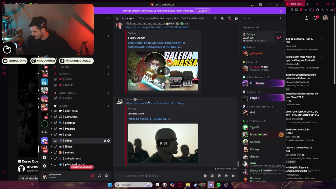Expand threads arrow beside artes channel

coord(51,135)
